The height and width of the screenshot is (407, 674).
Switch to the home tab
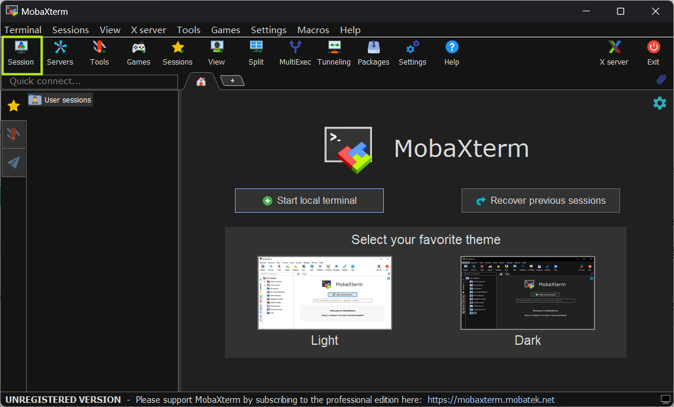201,82
